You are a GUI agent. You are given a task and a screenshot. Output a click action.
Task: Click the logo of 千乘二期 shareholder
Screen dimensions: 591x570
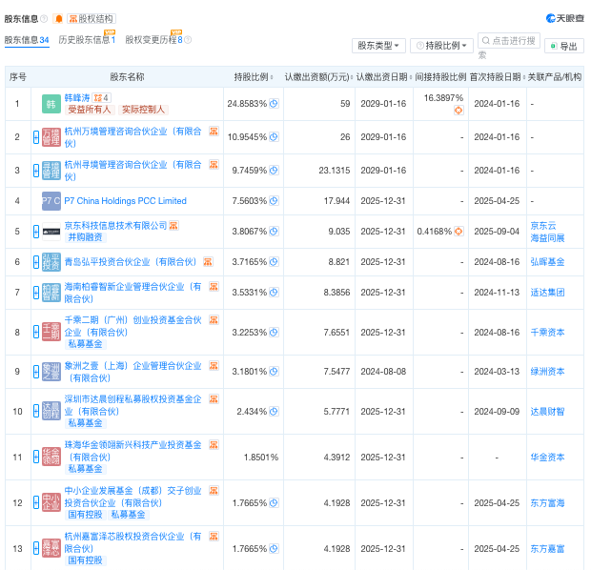51,332
